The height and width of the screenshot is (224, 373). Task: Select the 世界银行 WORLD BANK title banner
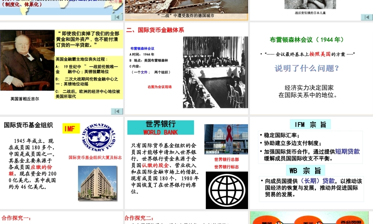click(x=160, y=127)
